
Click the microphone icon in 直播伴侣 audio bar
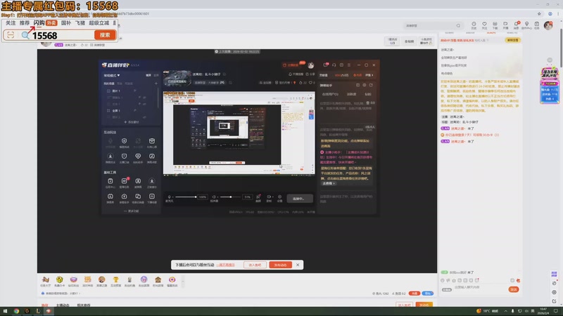(169, 197)
